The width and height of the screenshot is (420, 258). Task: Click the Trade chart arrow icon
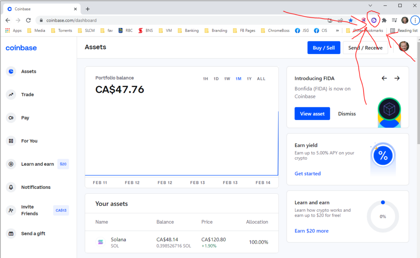point(11,95)
